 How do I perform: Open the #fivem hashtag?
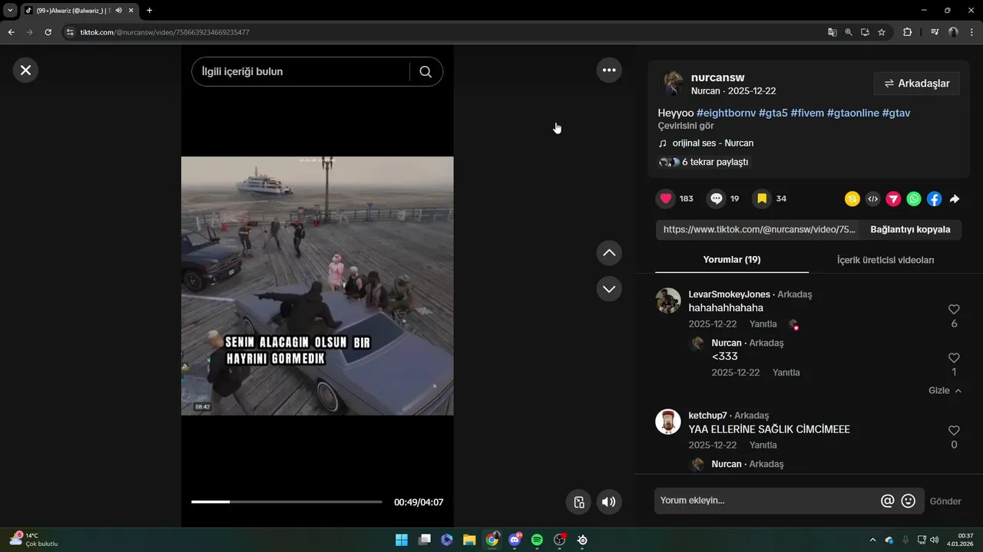tap(807, 113)
